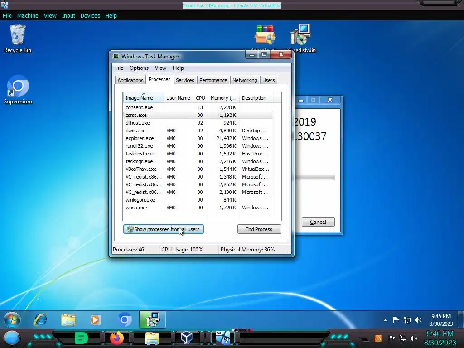This screenshot has width=464, height=348.
Task: Click host tray network icon
Action: point(402,338)
